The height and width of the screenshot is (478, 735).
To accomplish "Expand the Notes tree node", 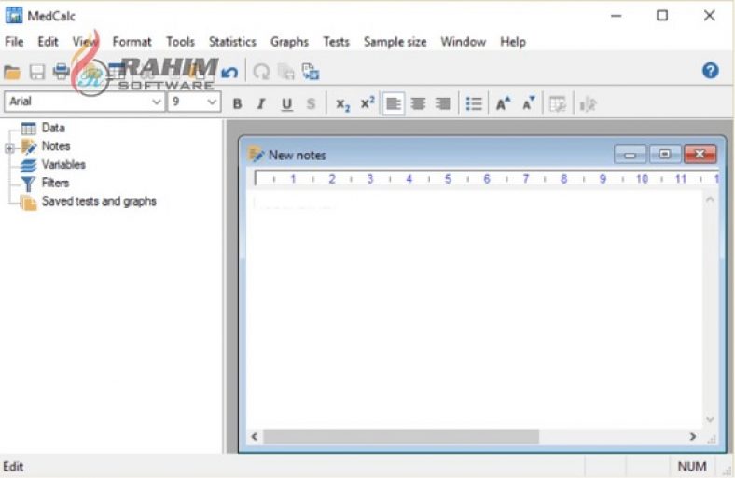I will tap(9, 148).
